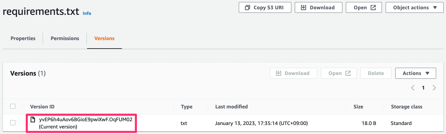Click the download icon in the top Download button
Image resolution: width=446 pixels, height=134 pixels.
304,8
